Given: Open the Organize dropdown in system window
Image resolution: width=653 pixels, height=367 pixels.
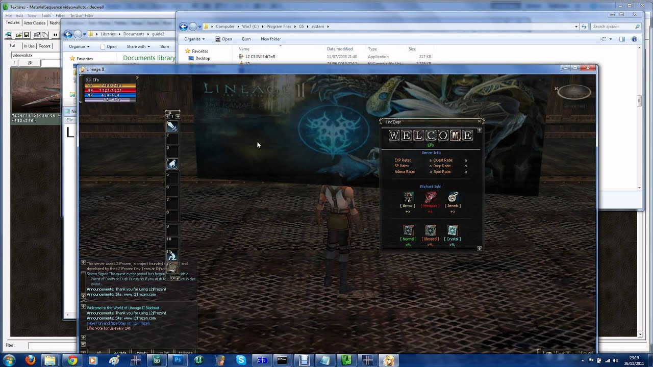Looking at the screenshot, I should (194, 39).
